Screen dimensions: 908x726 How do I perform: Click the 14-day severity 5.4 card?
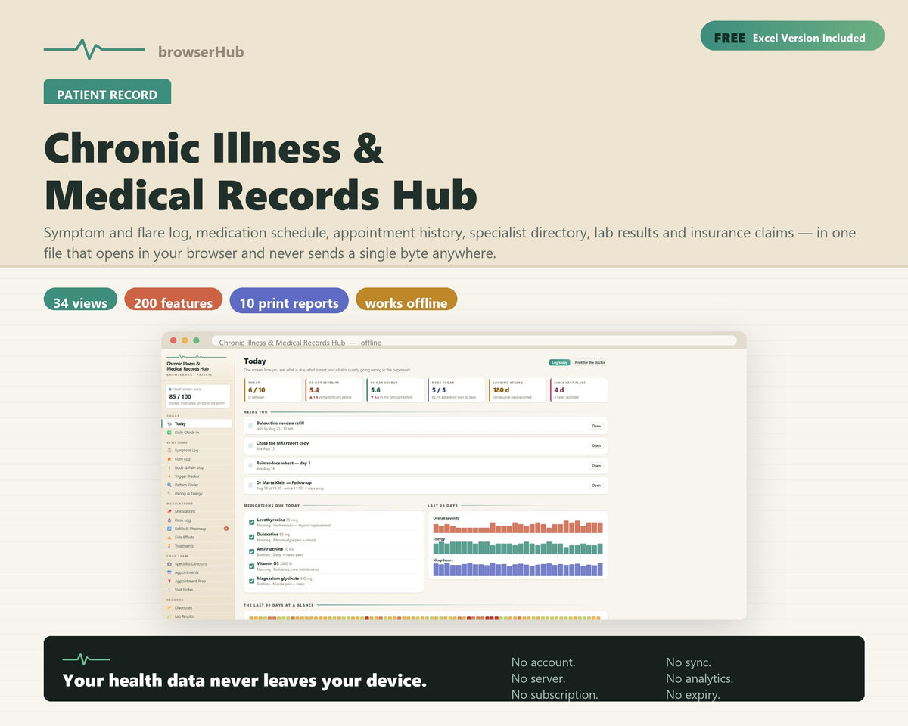pos(334,390)
